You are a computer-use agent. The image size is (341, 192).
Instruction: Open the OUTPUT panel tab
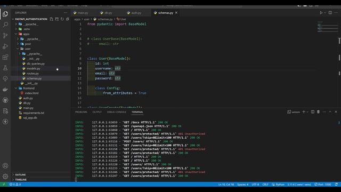[x=97, y=112]
